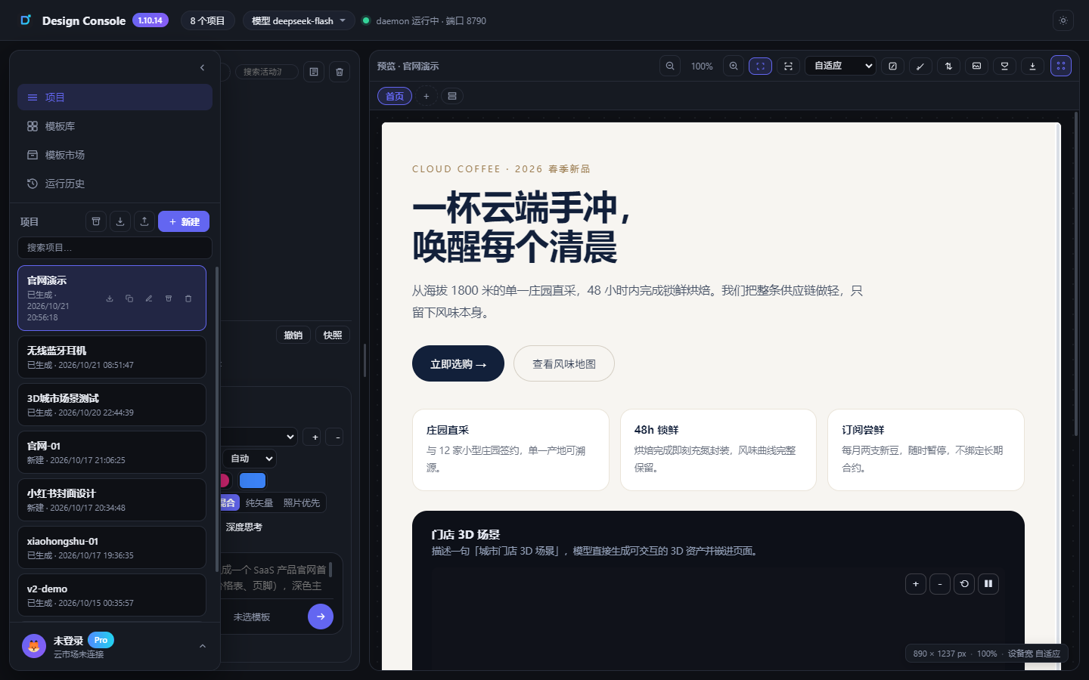Click the 撤销 button

point(293,335)
